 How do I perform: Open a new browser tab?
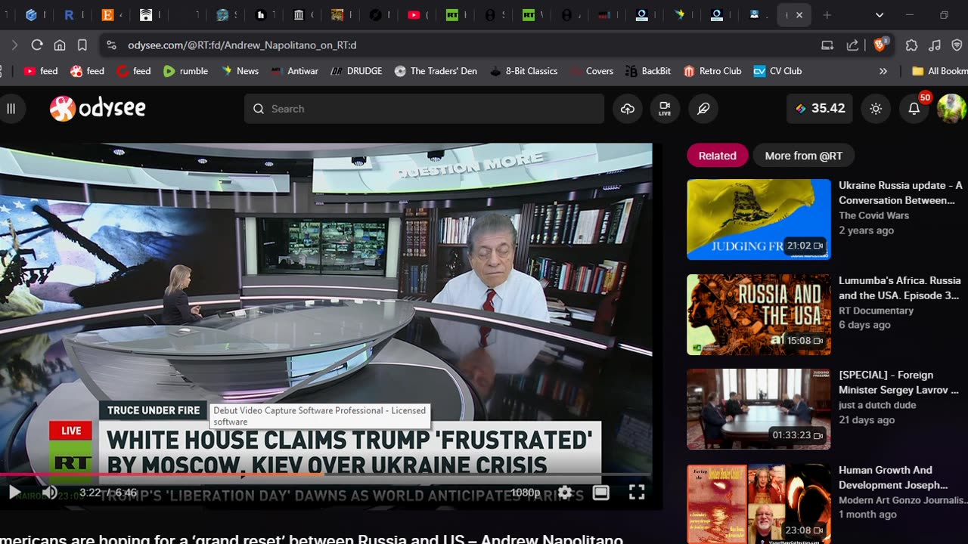point(827,15)
